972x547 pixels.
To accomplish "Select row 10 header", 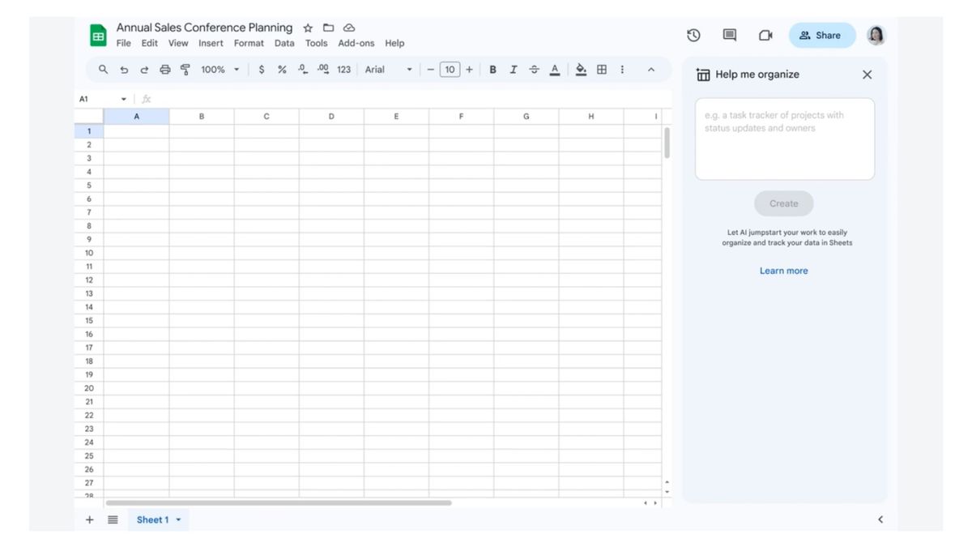I will (89, 253).
